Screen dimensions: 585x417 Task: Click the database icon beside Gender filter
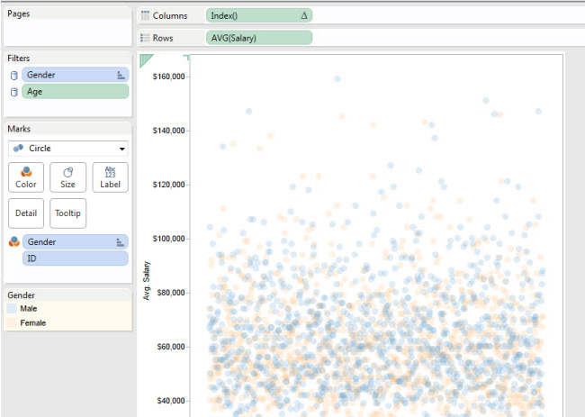13,76
